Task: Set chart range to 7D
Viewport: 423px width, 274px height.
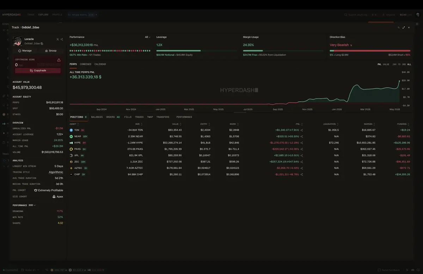Action: [399, 65]
